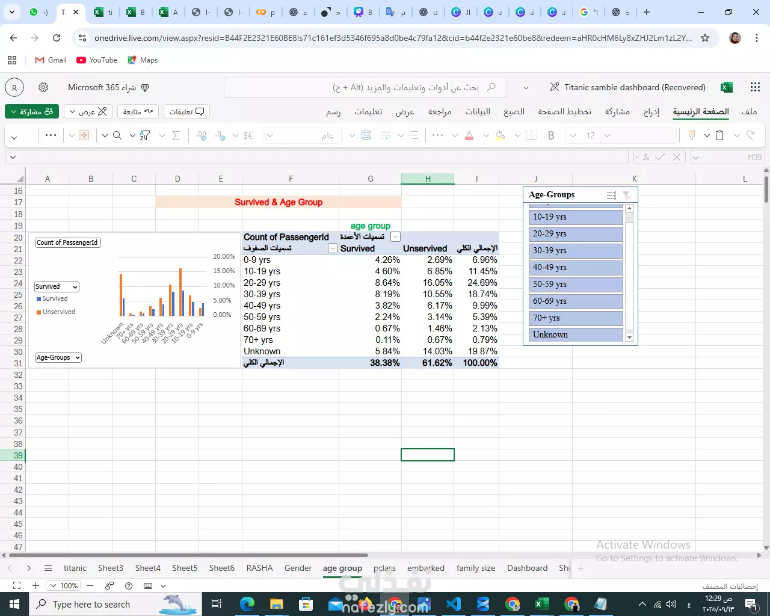Viewport: 770px width, 616px height.
Task: Open the zoom level 100% dropdown
Action: [64, 585]
